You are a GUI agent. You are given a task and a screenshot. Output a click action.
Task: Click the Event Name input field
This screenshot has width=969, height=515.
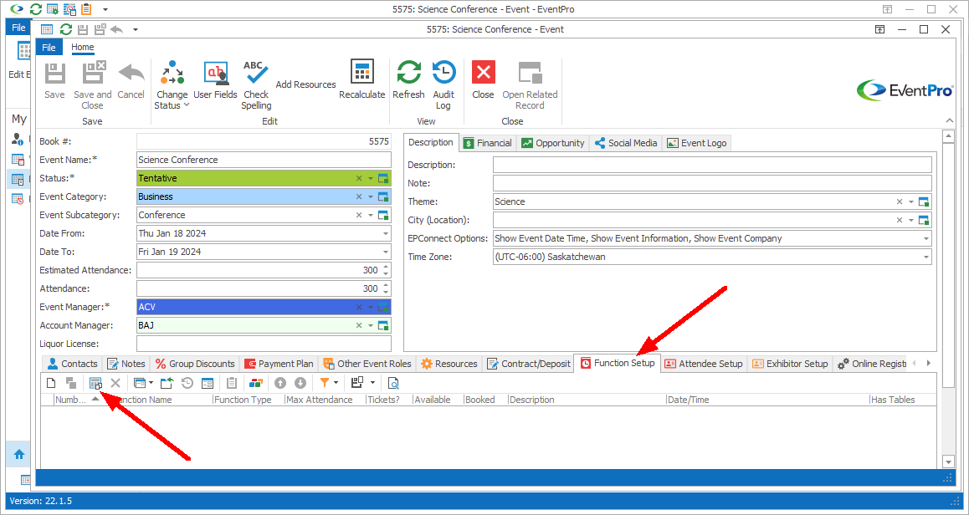tap(264, 160)
